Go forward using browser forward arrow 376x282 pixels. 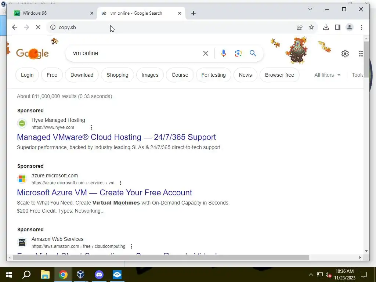coord(26,27)
